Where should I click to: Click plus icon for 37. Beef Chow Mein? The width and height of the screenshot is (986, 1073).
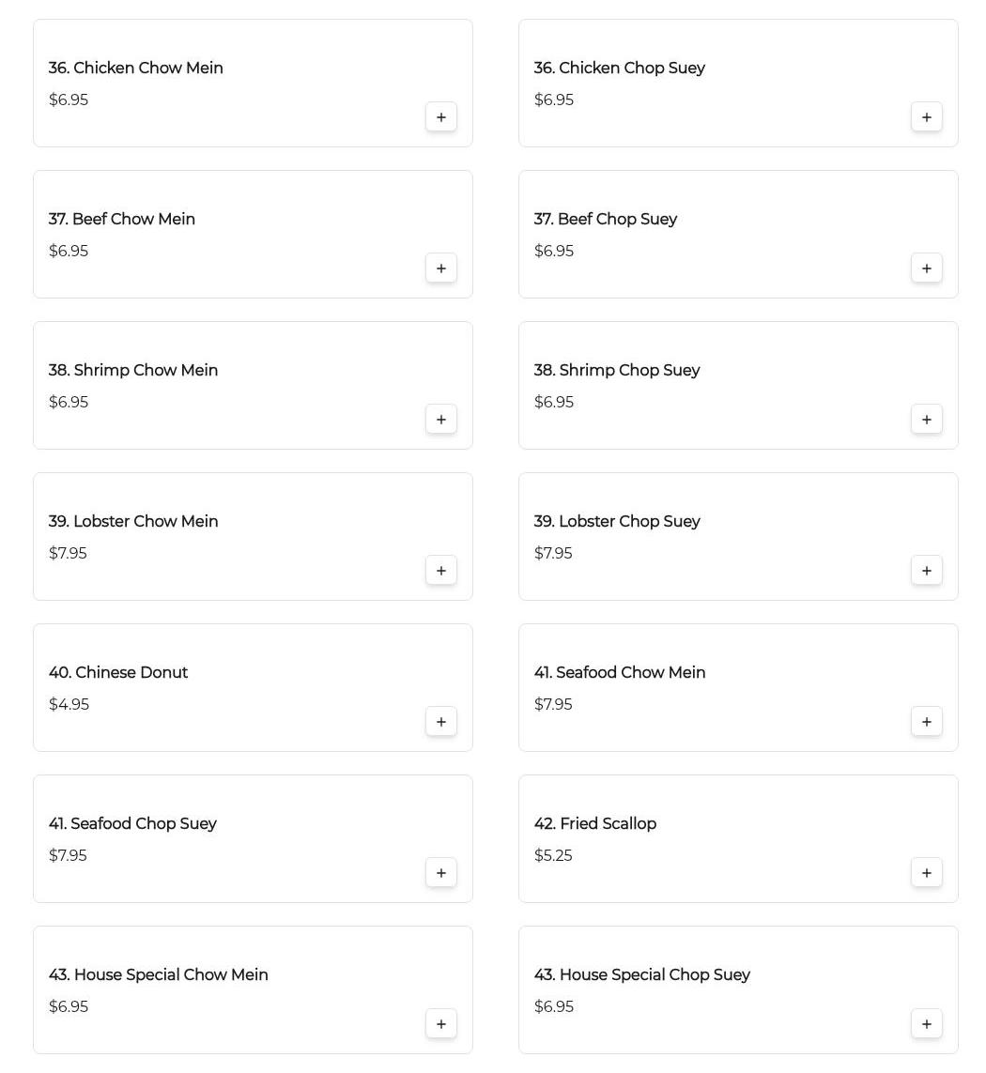(x=441, y=268)
